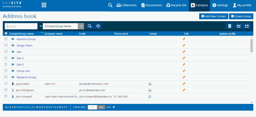The height and width of the screenshot is (117, 256).
Task: Go to next page arrow in pagination
Action: pyautogui.click(x=114, y=107)
